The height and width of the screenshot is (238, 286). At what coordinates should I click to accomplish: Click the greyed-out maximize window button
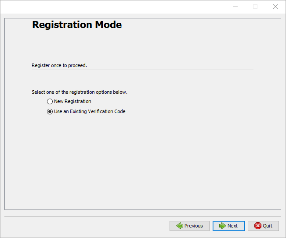coord(255,7)
